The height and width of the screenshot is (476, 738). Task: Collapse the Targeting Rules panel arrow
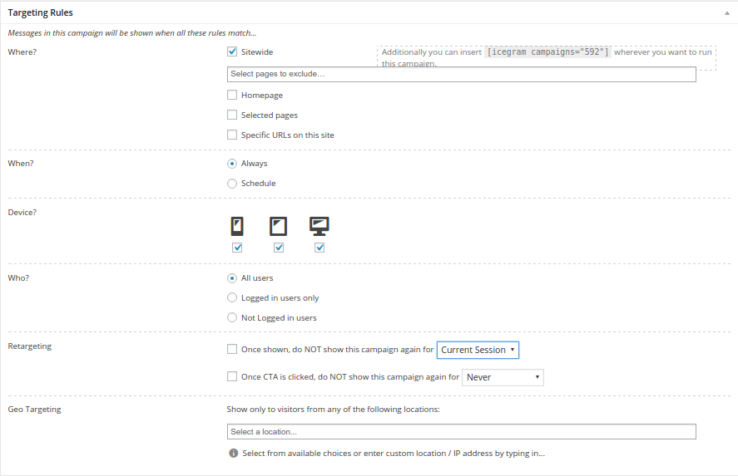click(x=726, y=13)
